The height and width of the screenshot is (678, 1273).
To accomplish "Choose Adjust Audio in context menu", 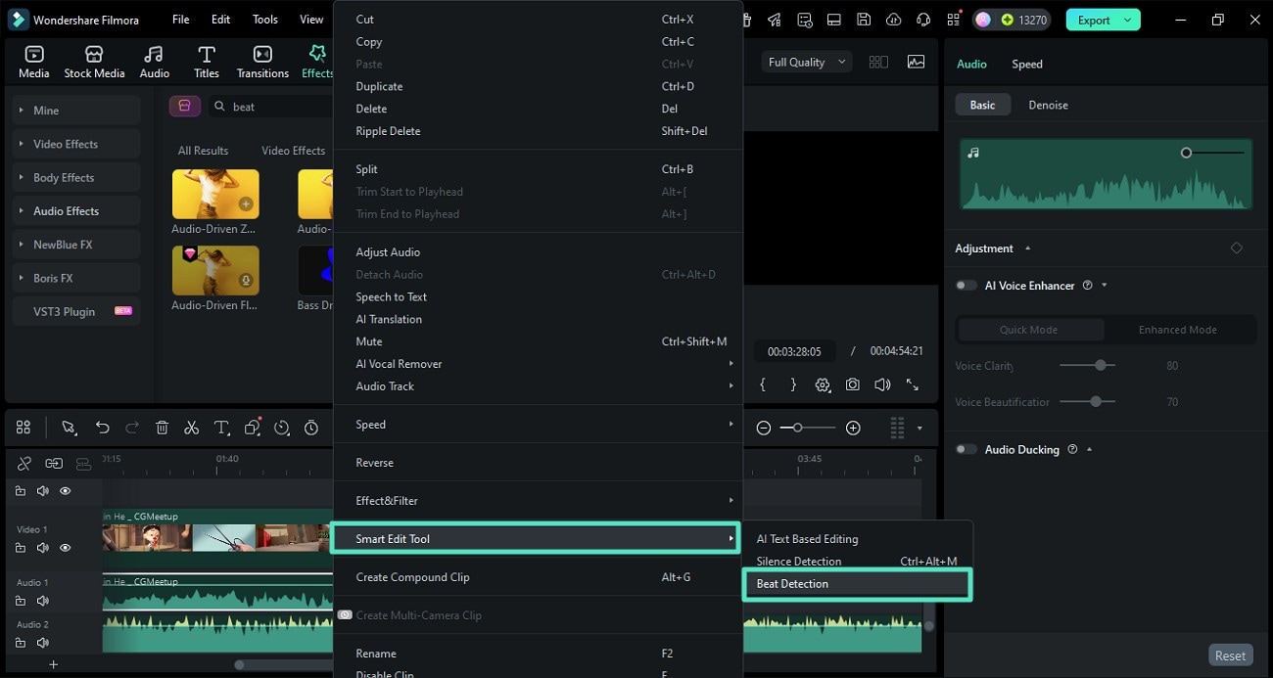I will [x=538, y=252].
